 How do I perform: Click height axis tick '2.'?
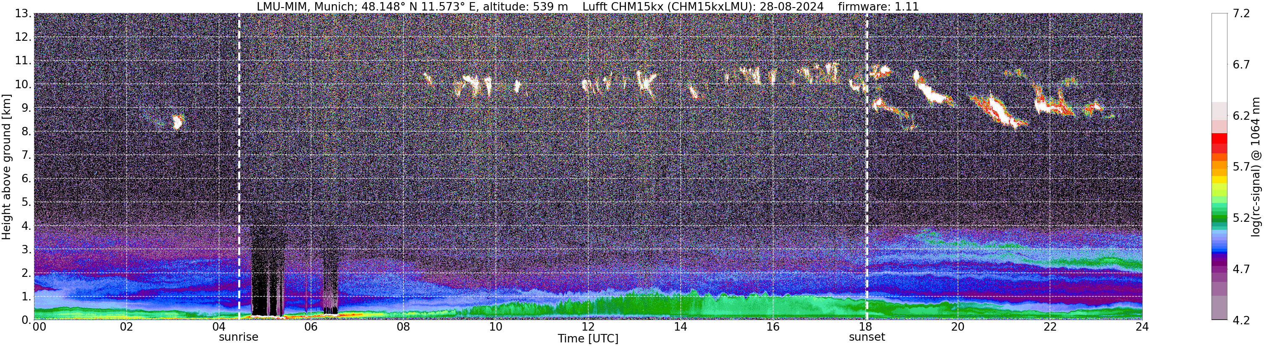click(x=26, y=273)
